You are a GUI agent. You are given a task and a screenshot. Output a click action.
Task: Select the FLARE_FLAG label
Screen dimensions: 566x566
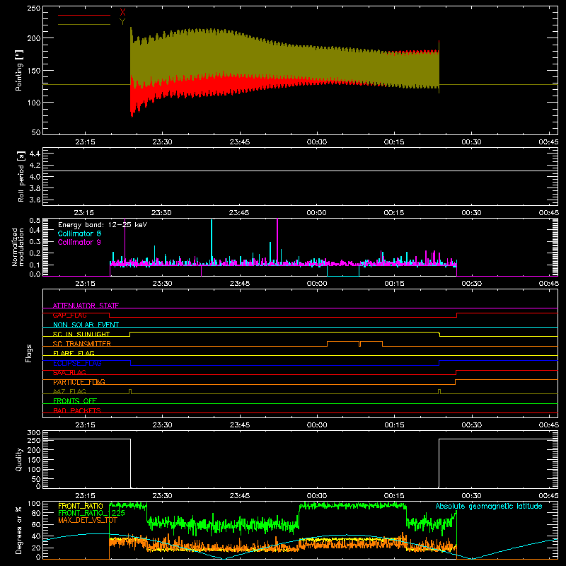tap(74, 353)
